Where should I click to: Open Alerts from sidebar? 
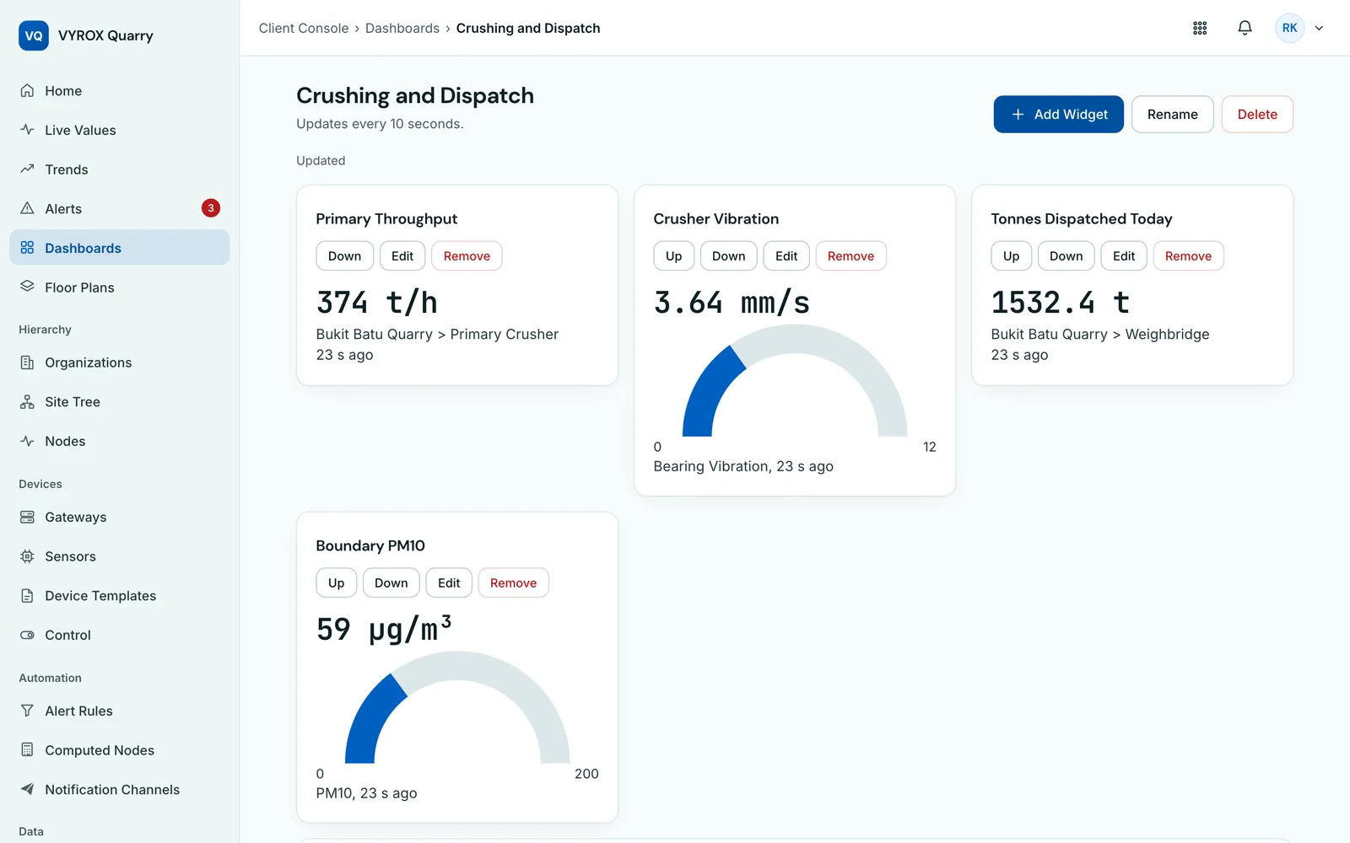coord(120,208)
